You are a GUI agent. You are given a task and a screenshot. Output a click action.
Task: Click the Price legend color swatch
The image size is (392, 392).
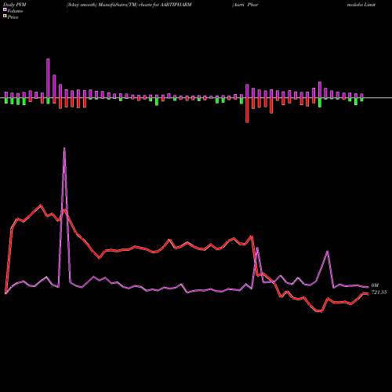(x=5, y=16)
